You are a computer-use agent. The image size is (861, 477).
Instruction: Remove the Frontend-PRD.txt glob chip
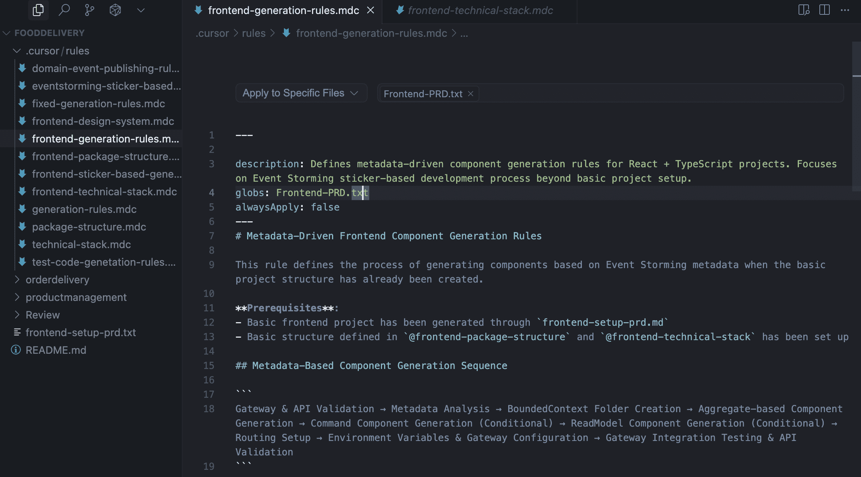tap(471, 94)
